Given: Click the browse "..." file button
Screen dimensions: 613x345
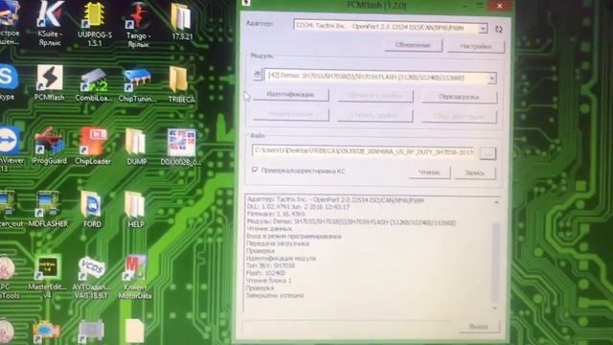Looking at the screenshot, I should click(488, 153).
